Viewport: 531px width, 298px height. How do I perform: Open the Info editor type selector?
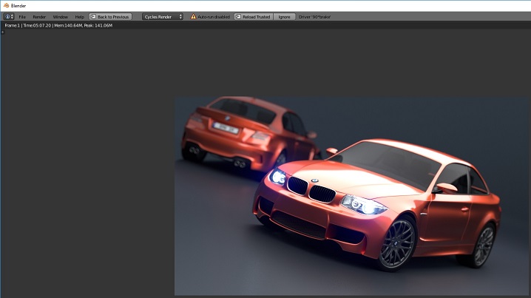tap(8, 16)
